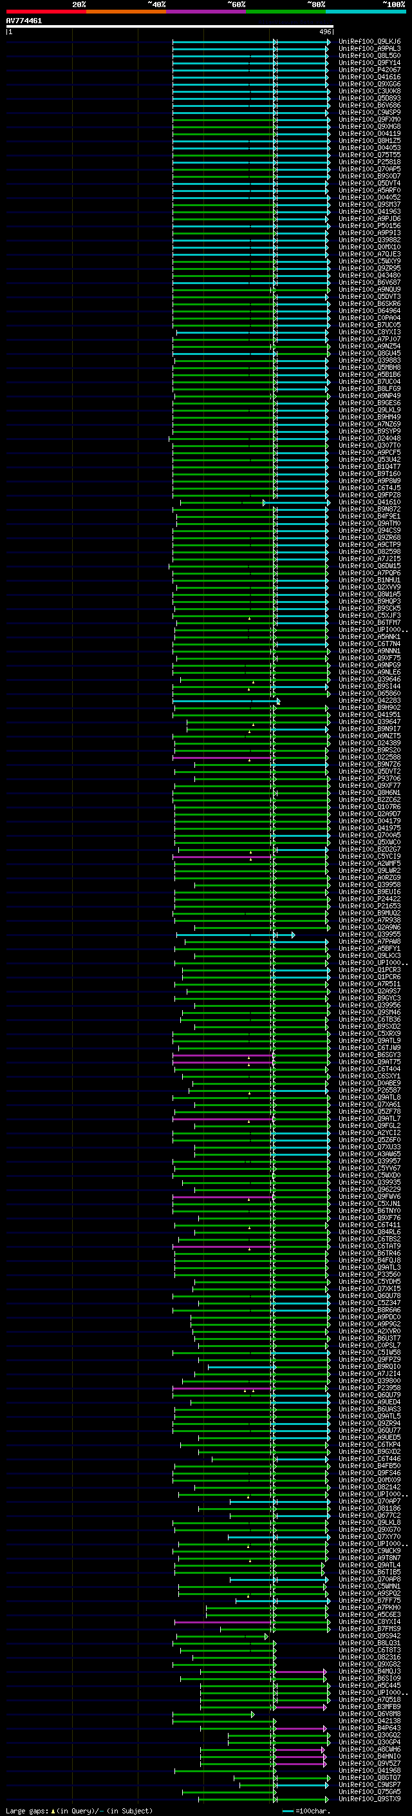Select the UniRef100_Q42283 label
The image size is (412, 1816).
pos(369,701)
